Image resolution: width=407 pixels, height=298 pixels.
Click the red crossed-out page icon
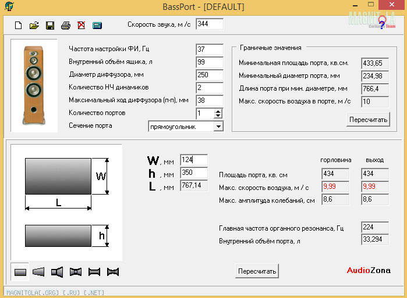click(x=82, y=26)
